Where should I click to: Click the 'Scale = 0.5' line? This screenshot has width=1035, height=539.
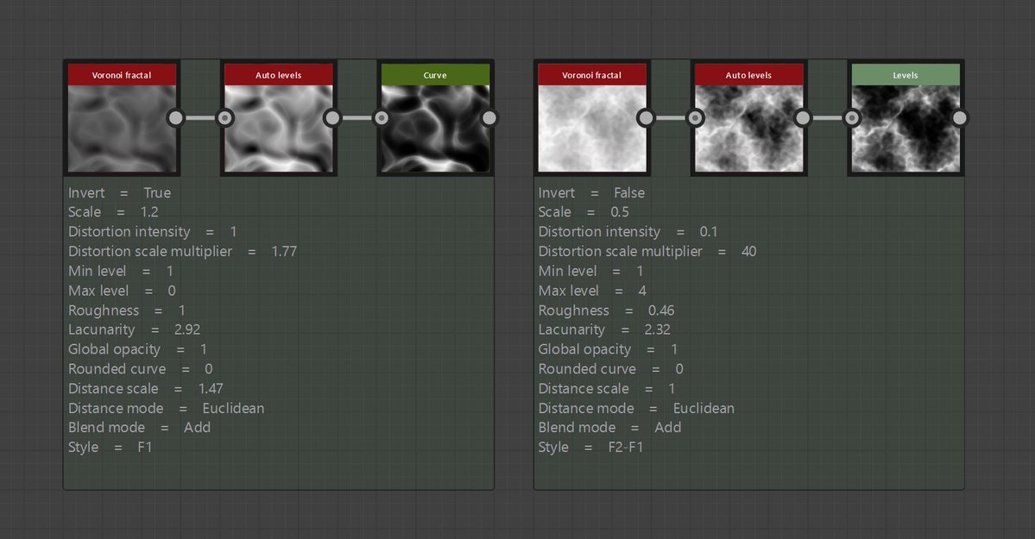[584, 212]
